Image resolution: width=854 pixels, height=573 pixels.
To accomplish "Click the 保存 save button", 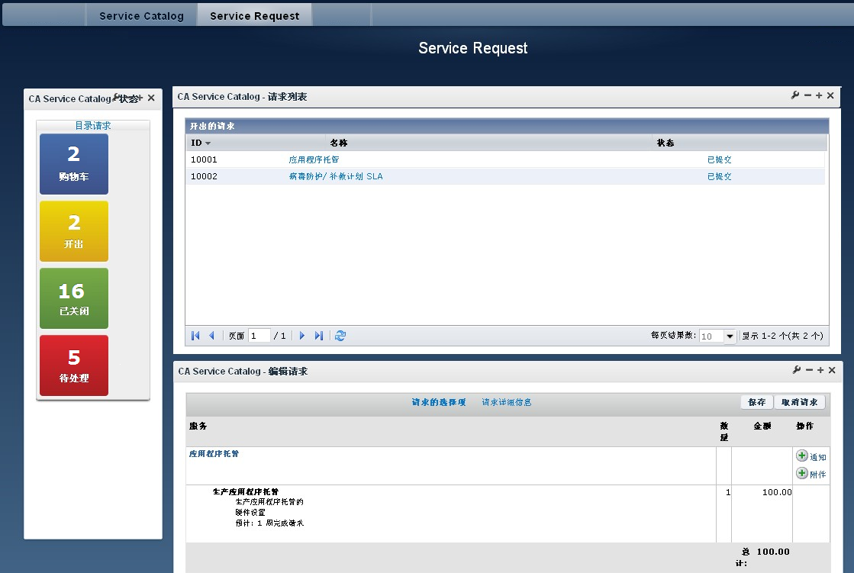I will pyautogui.click(x=757, y=402).
